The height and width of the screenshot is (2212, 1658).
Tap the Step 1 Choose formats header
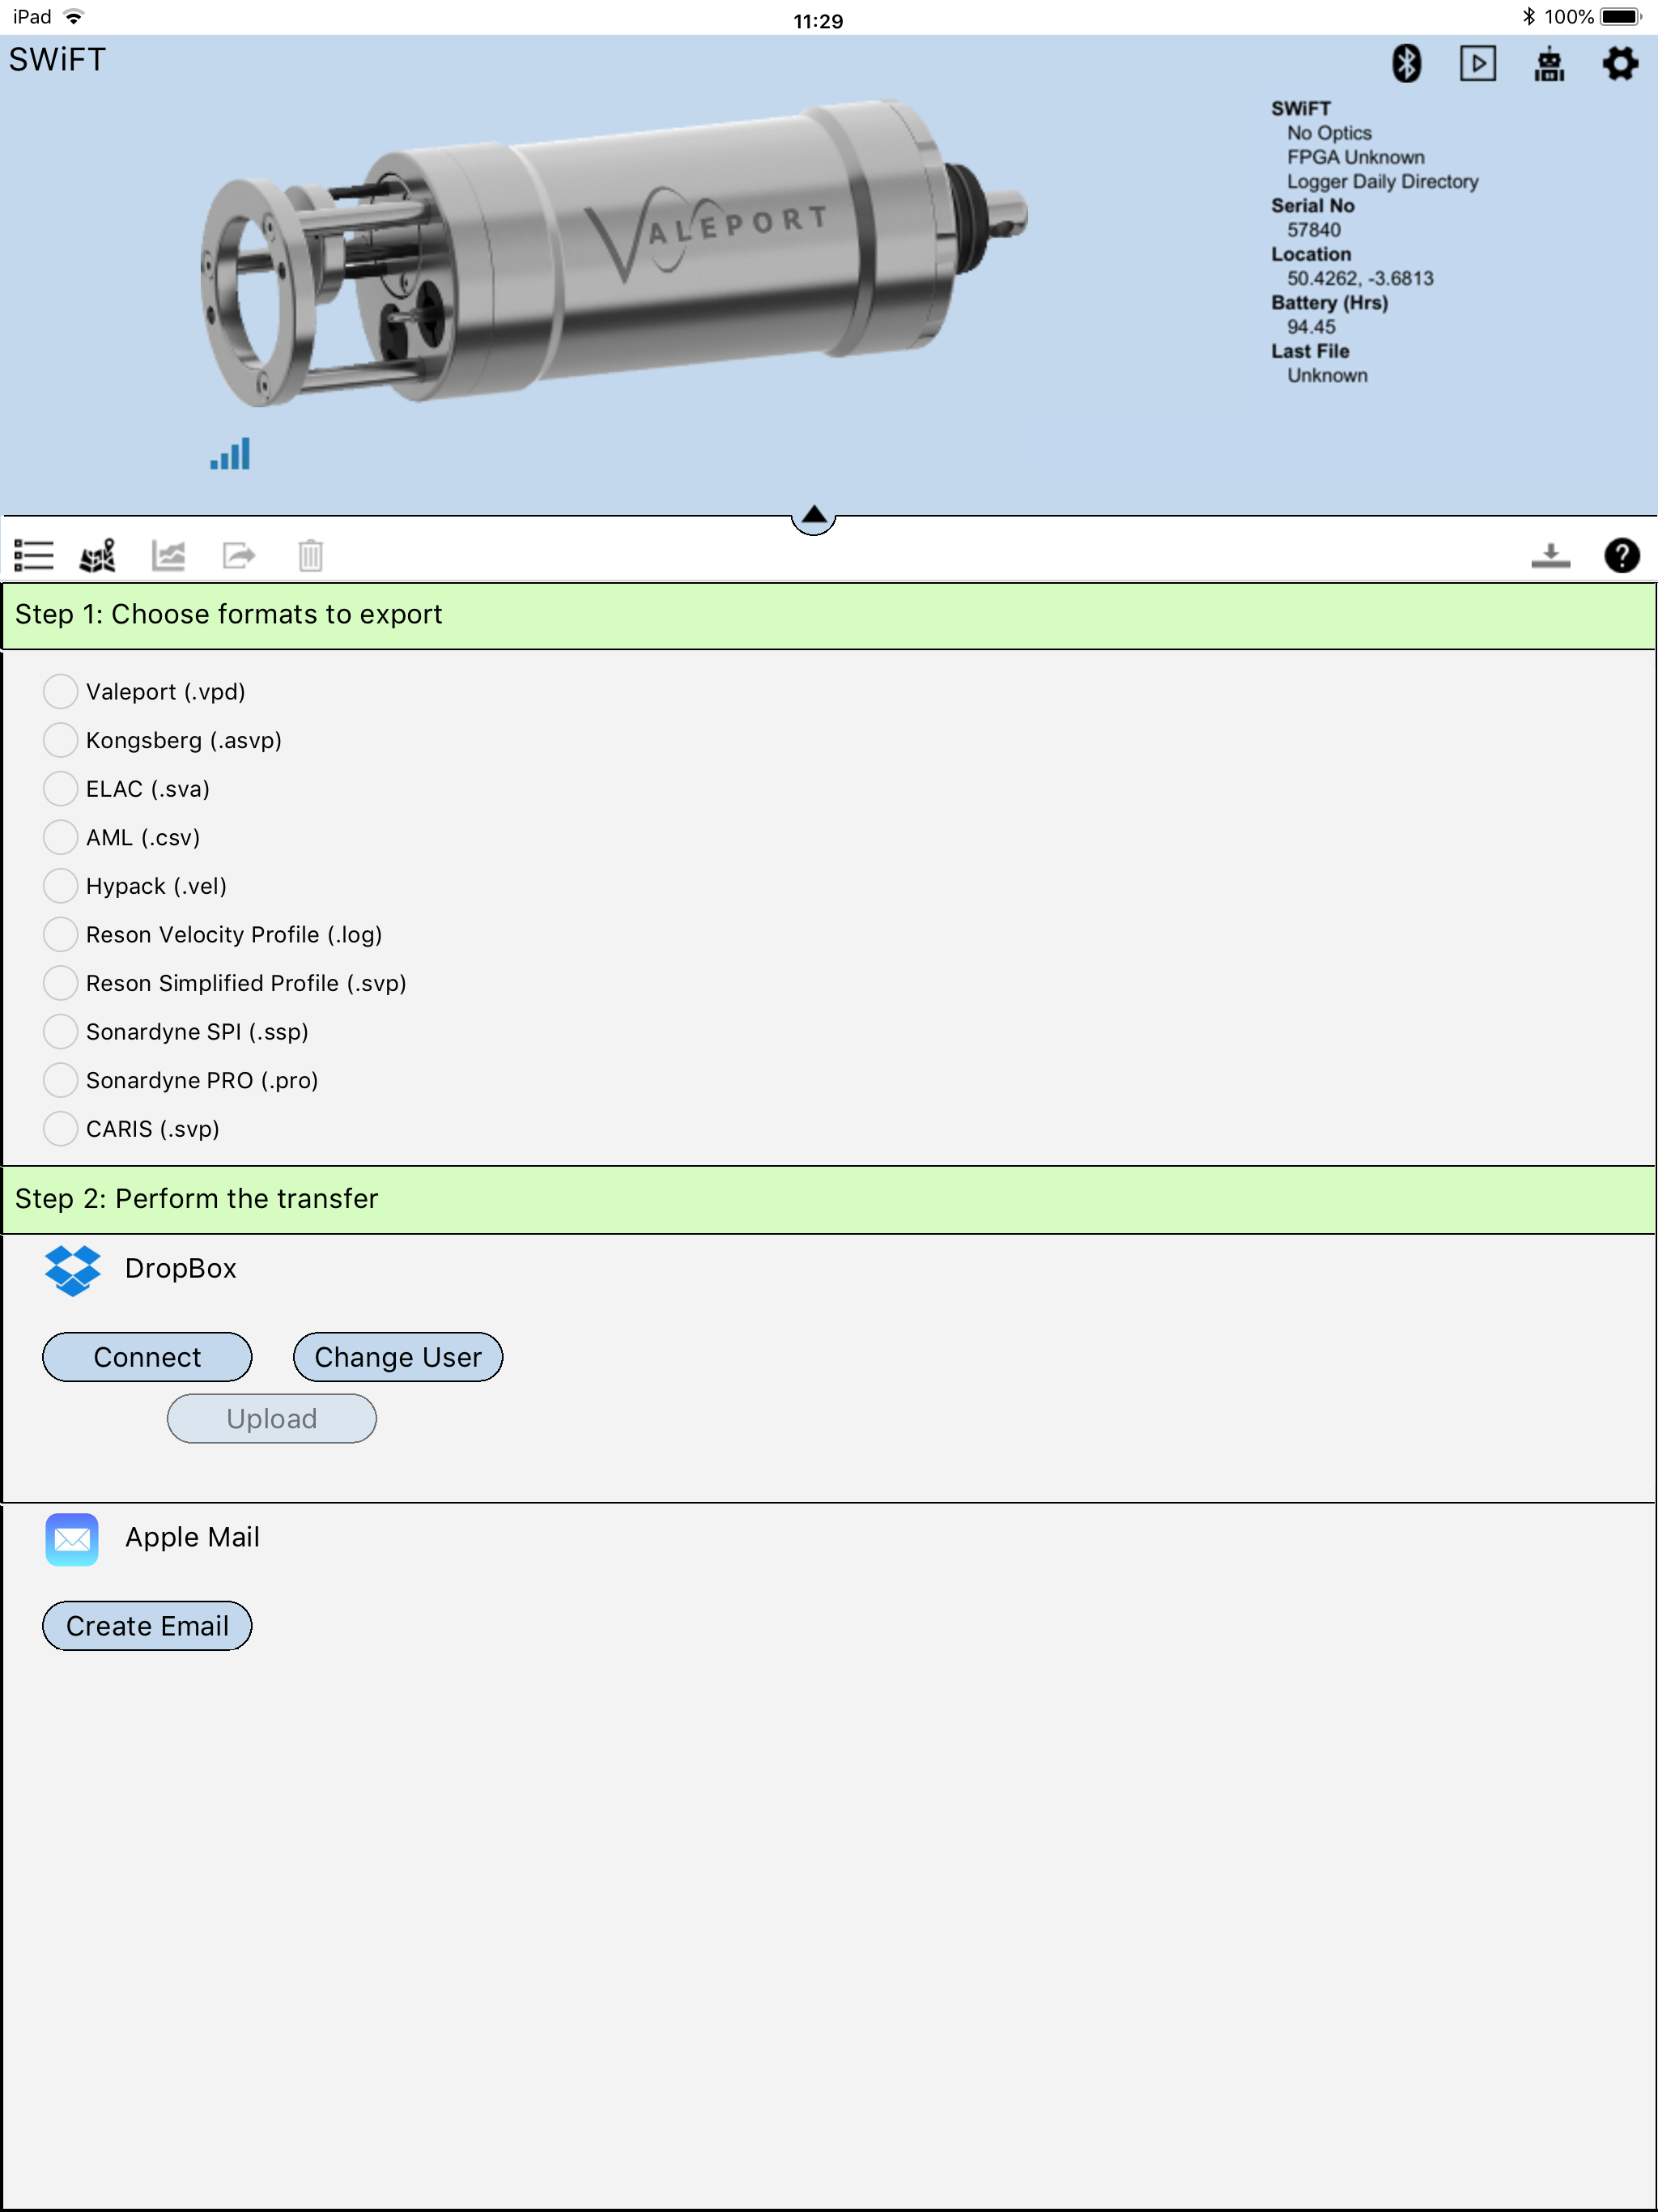click(829, 615)
